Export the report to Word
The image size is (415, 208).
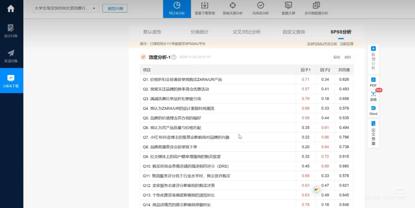[373, 111]
